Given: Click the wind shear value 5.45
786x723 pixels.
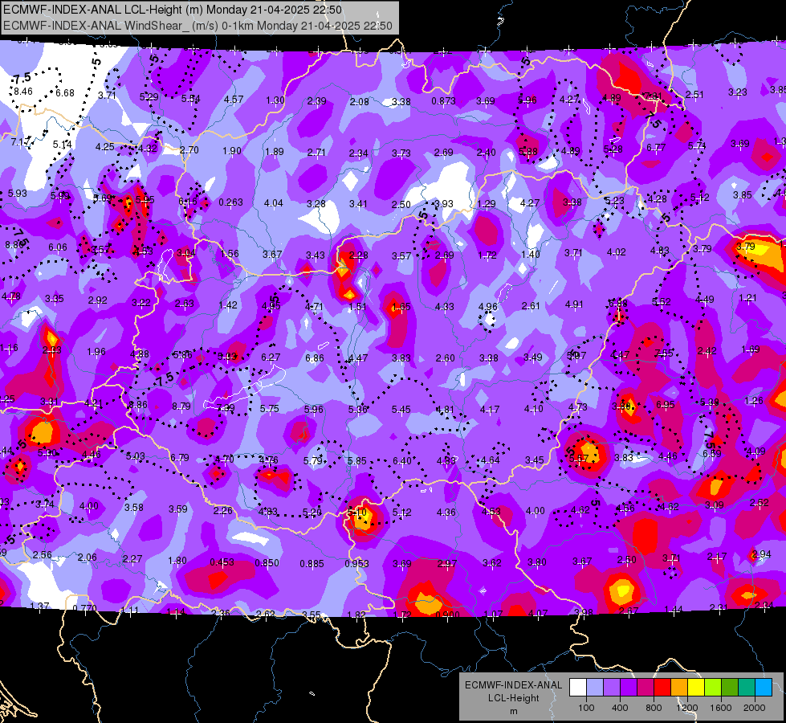Looking at the screenshot, I should point(401,410).
